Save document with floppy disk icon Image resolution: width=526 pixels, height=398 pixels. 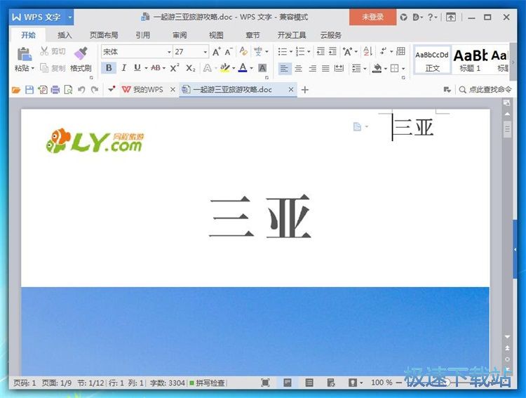pyautogui.click(x=29, y=90)
